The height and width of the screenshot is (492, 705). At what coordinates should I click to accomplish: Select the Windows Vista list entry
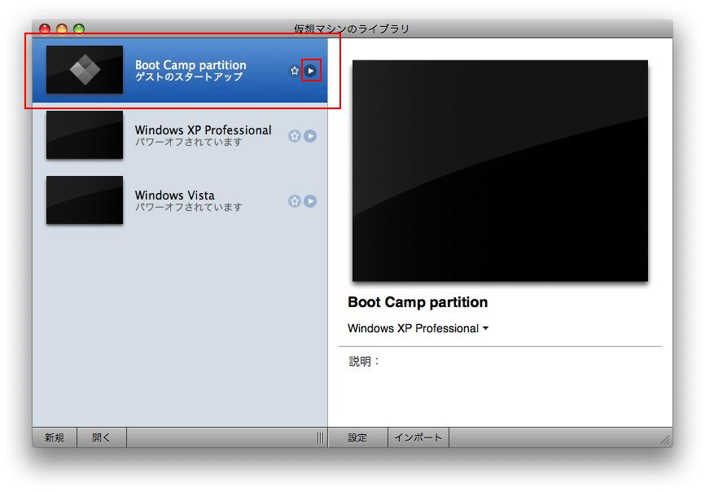[x=180, y=200]
